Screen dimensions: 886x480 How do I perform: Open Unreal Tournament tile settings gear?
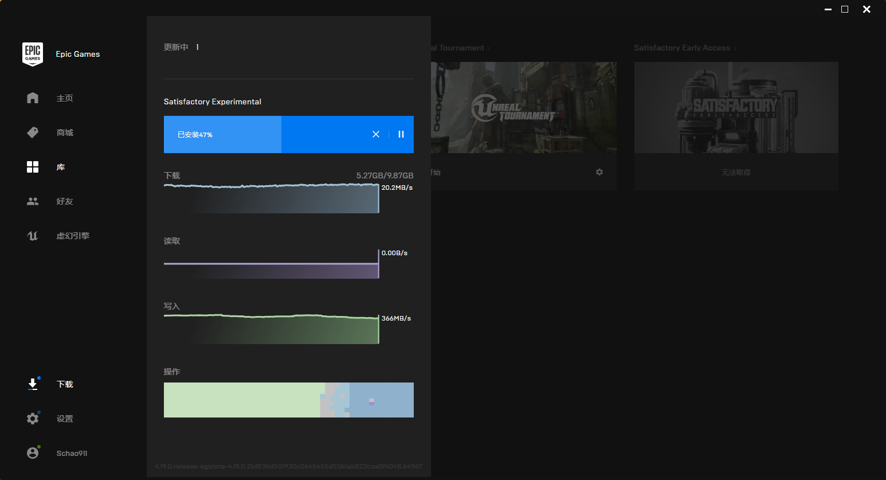click(599, 172)
